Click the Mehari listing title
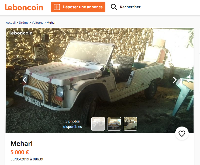The width and height of the screenshot is (200, 165). coord(22,143)
